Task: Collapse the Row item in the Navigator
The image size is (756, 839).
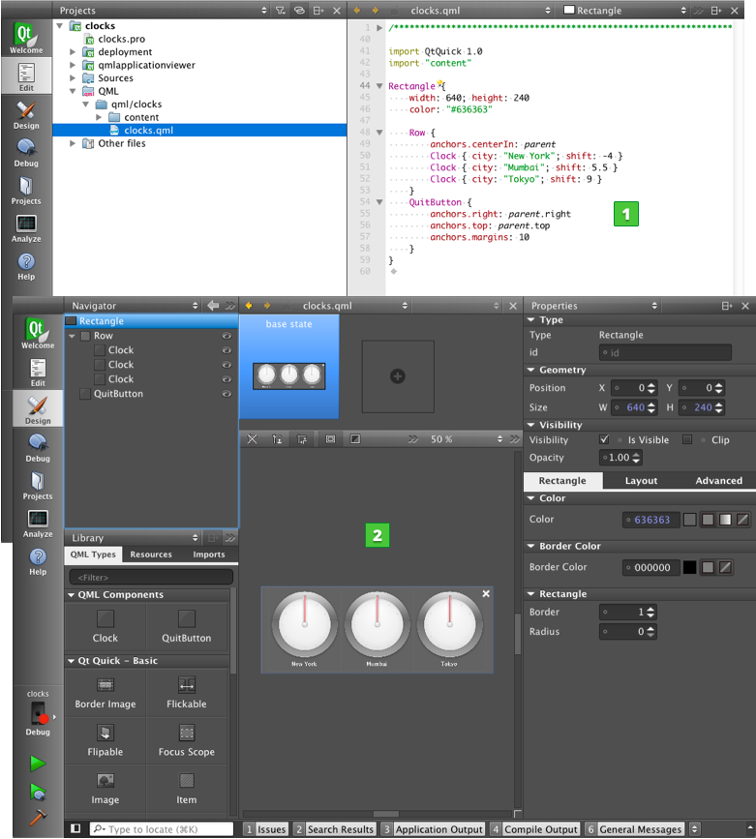Action: (x=72, y=336)
